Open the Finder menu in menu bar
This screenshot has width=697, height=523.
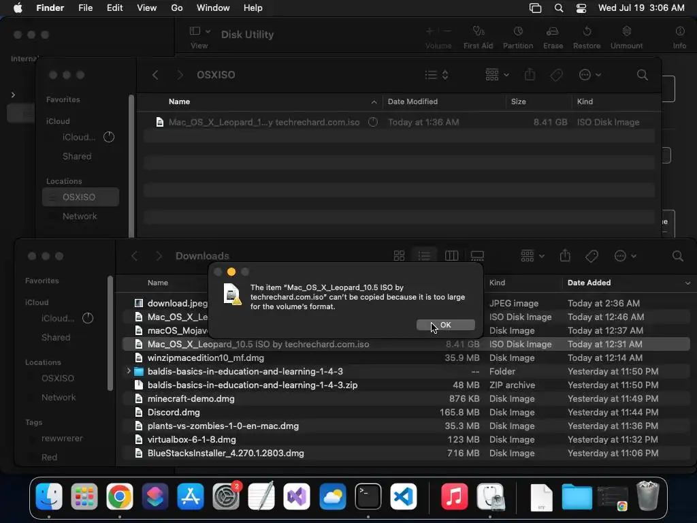[50, 8]
